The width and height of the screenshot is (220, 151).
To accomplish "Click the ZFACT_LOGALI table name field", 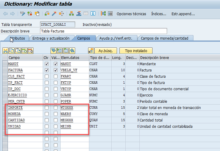I will click(58, 24).
